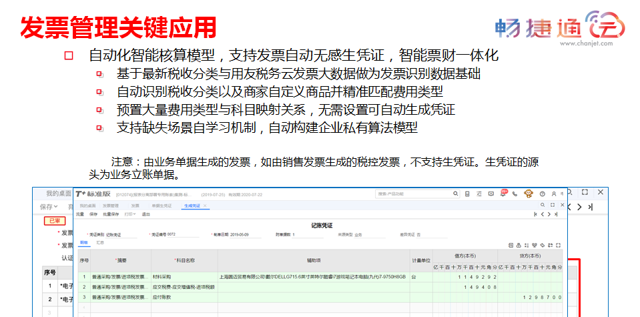Switch to the 单据生凭证 tab

[162, 206]
